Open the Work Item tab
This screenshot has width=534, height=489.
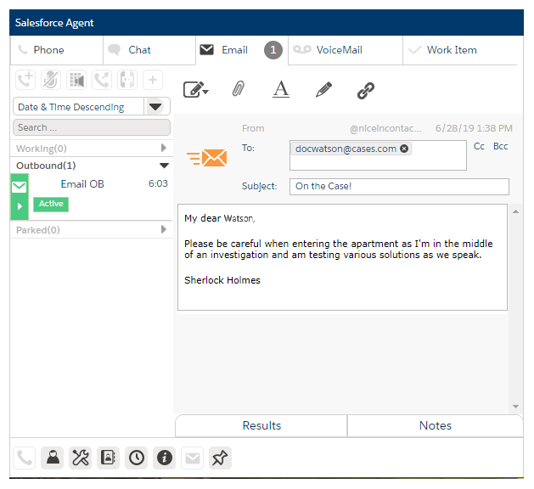click(x=460, y=50)
